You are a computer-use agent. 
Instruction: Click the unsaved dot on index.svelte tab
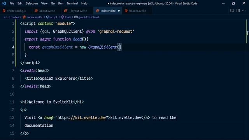[119, 11]
